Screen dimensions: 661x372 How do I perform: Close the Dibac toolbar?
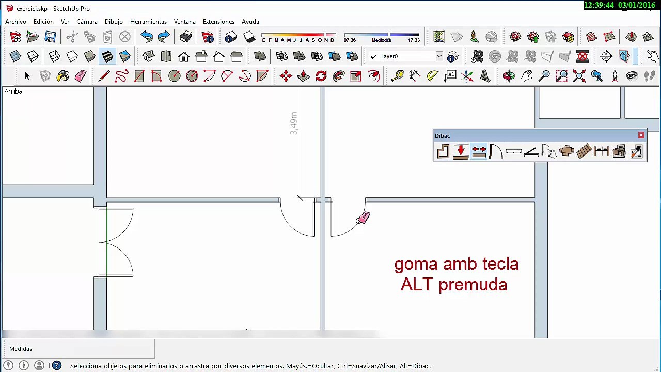[641, 135]
